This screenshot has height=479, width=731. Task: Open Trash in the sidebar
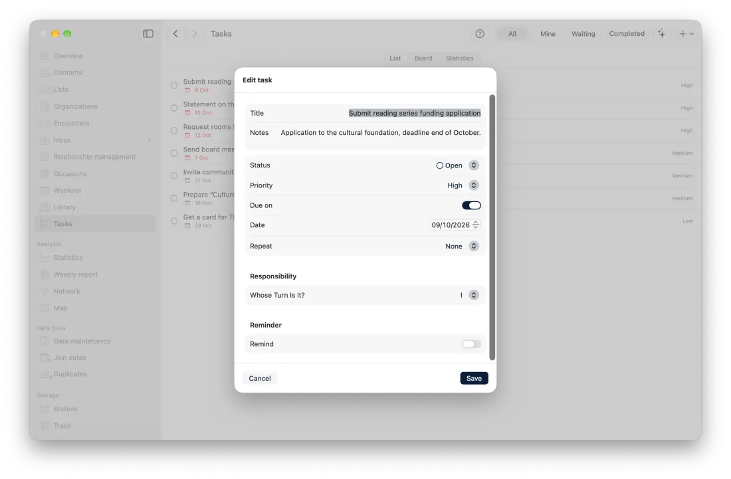point(62,426)
